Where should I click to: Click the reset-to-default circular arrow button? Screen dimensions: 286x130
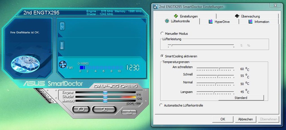[81, 109]
